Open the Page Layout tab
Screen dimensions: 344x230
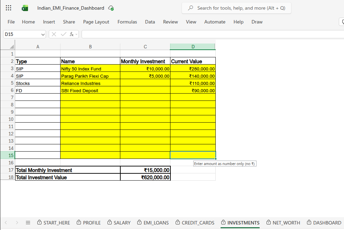pos(96,22)
